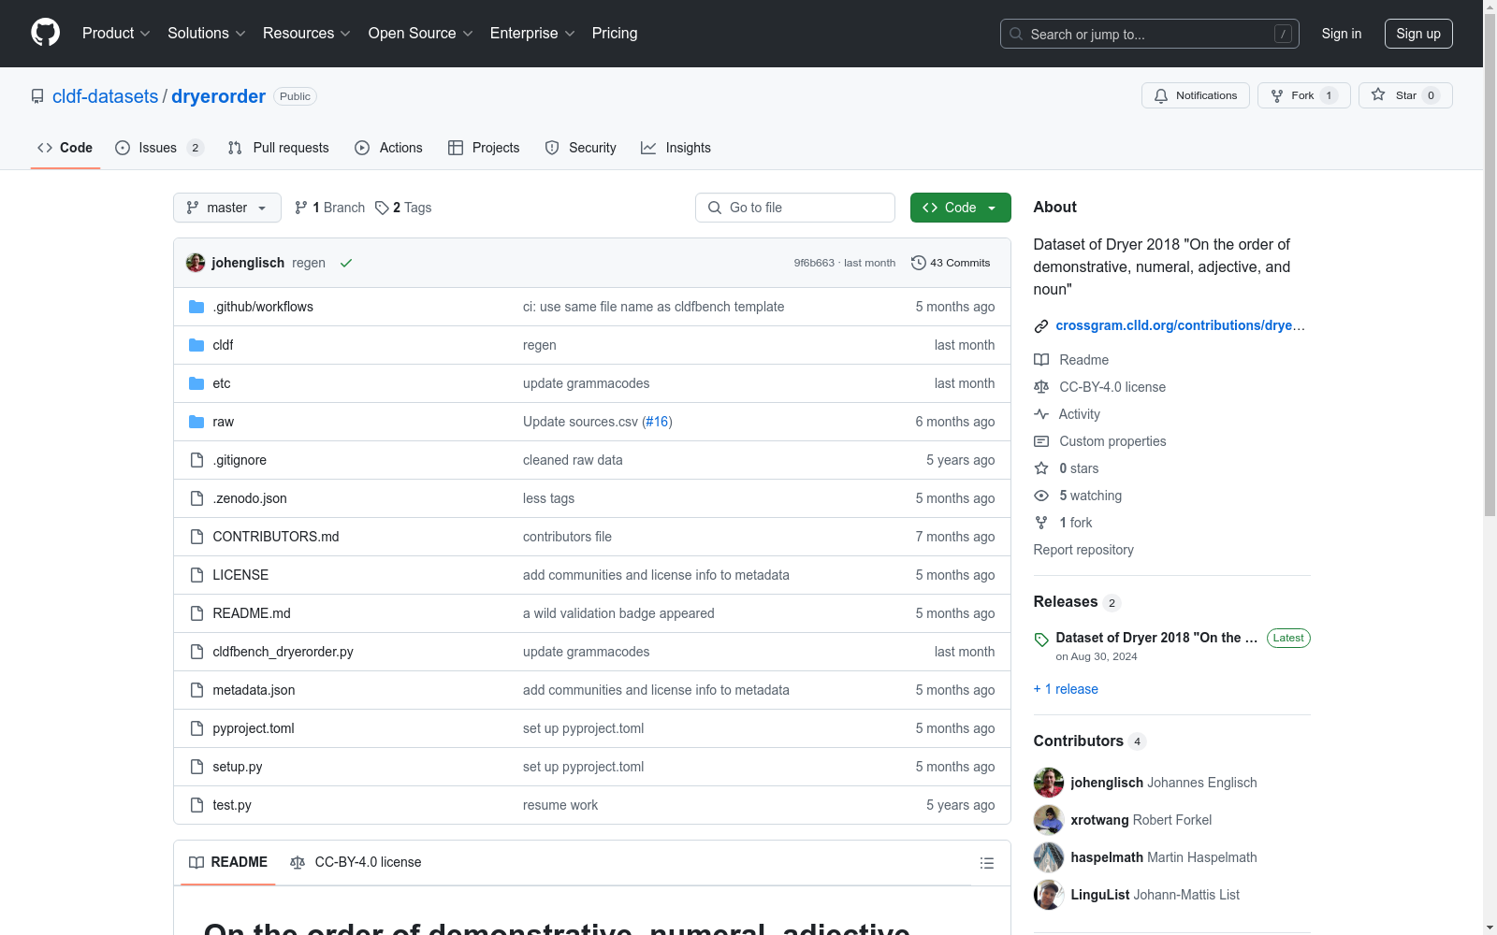Click the history clock icon by 43 Commits

[919, 263]
